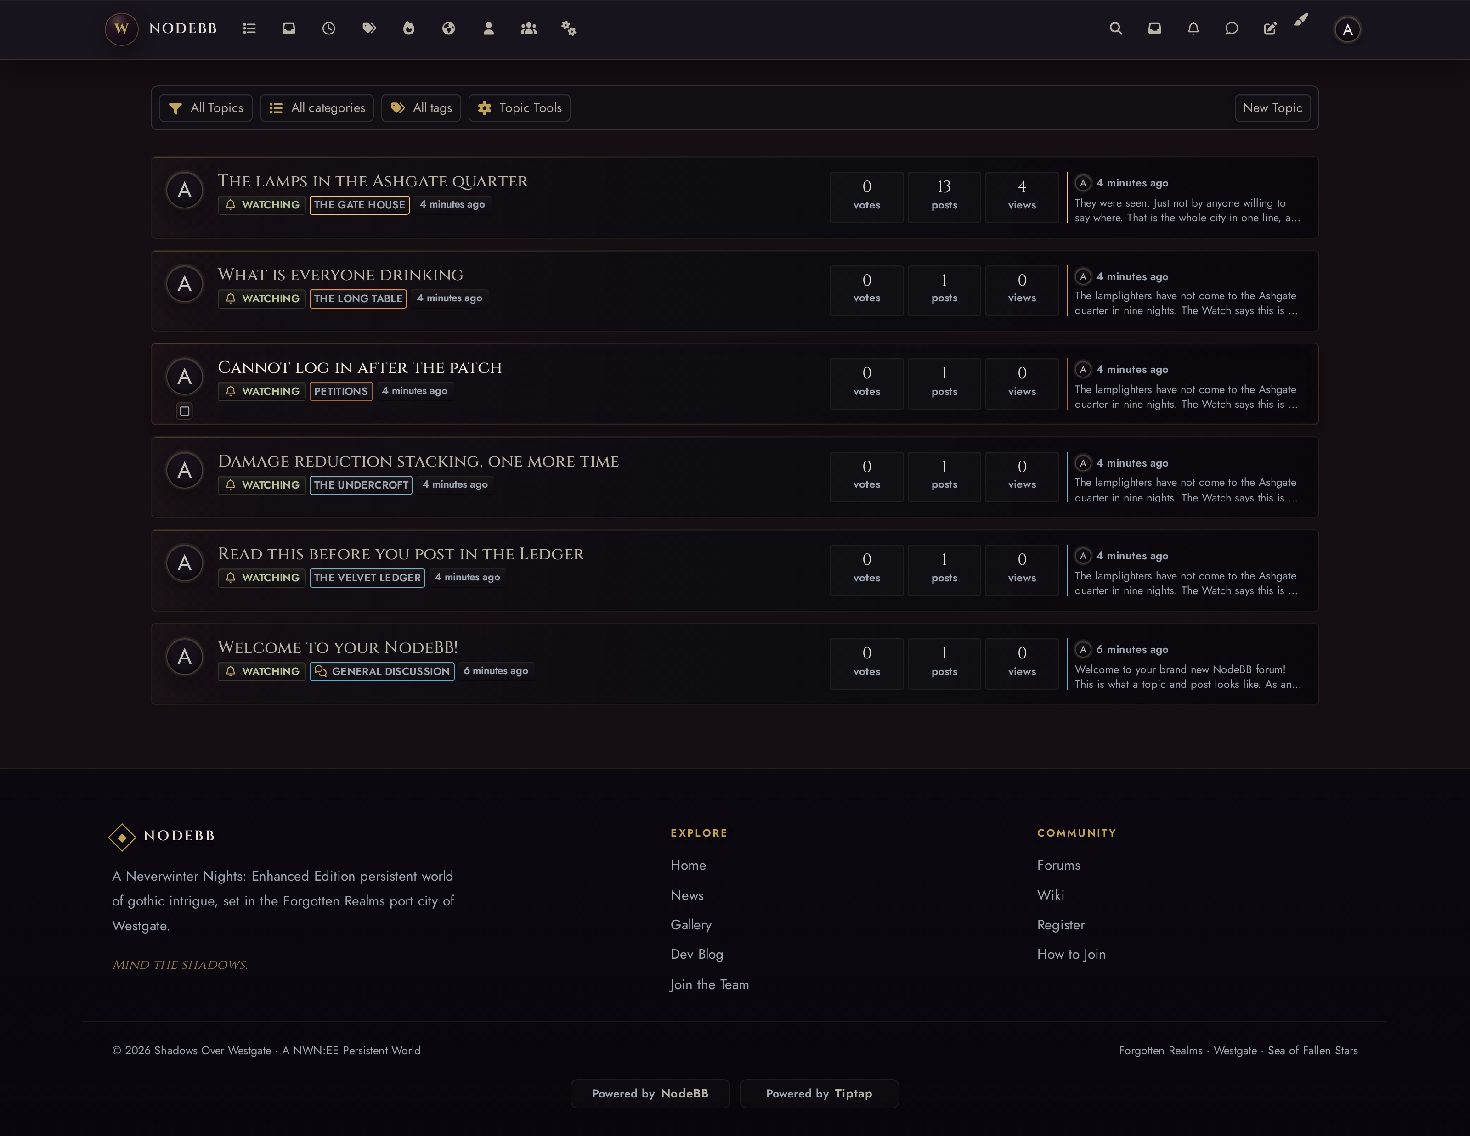Toggle Watching badge on Ashgate Quarter topic
The image size is (1470, 1136).
pyautogui.click(x=262, y=204)
